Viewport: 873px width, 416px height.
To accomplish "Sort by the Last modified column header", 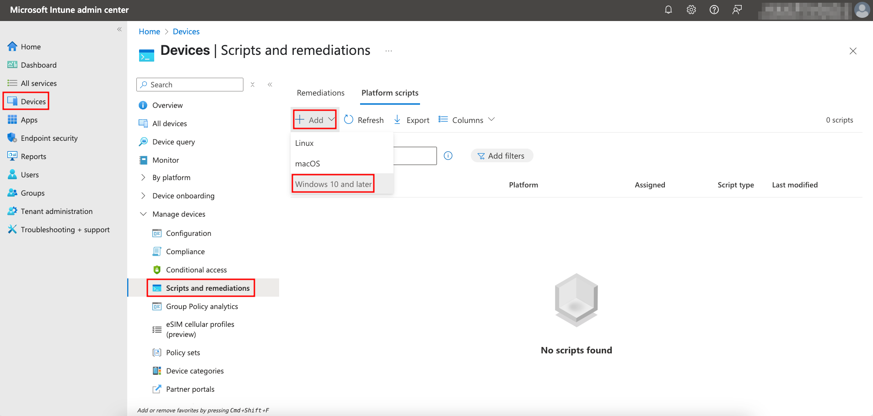I will pyautogui.click(x=795, y=185).
